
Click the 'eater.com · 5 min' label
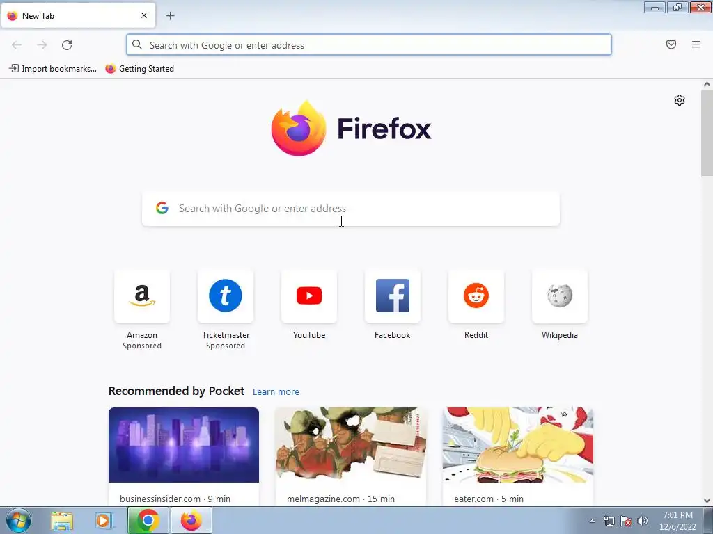point(489,499)
